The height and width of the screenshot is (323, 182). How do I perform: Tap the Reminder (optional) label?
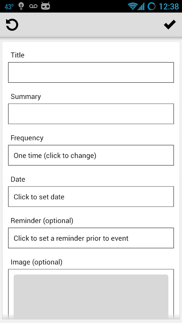tap(42, 221)
